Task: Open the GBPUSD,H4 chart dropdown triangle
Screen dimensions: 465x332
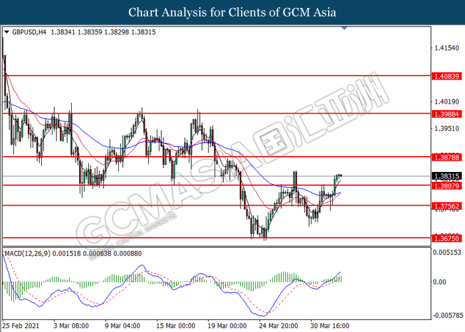Action: pos(7,32)
